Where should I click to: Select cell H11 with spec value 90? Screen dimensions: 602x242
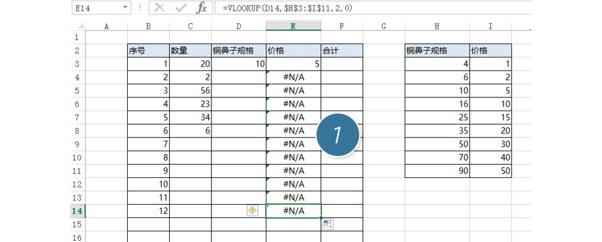point(437,171)
